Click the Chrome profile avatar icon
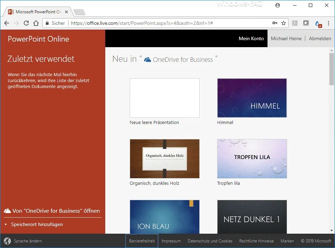Viewport: 335px width, 248px height. click(x=278, y=5)
